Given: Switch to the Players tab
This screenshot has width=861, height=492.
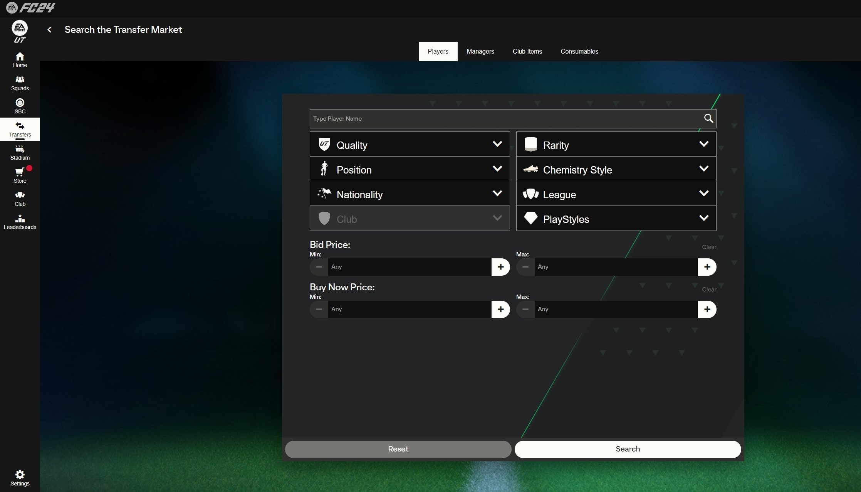Looking at the screenshot, I should 438,52.
